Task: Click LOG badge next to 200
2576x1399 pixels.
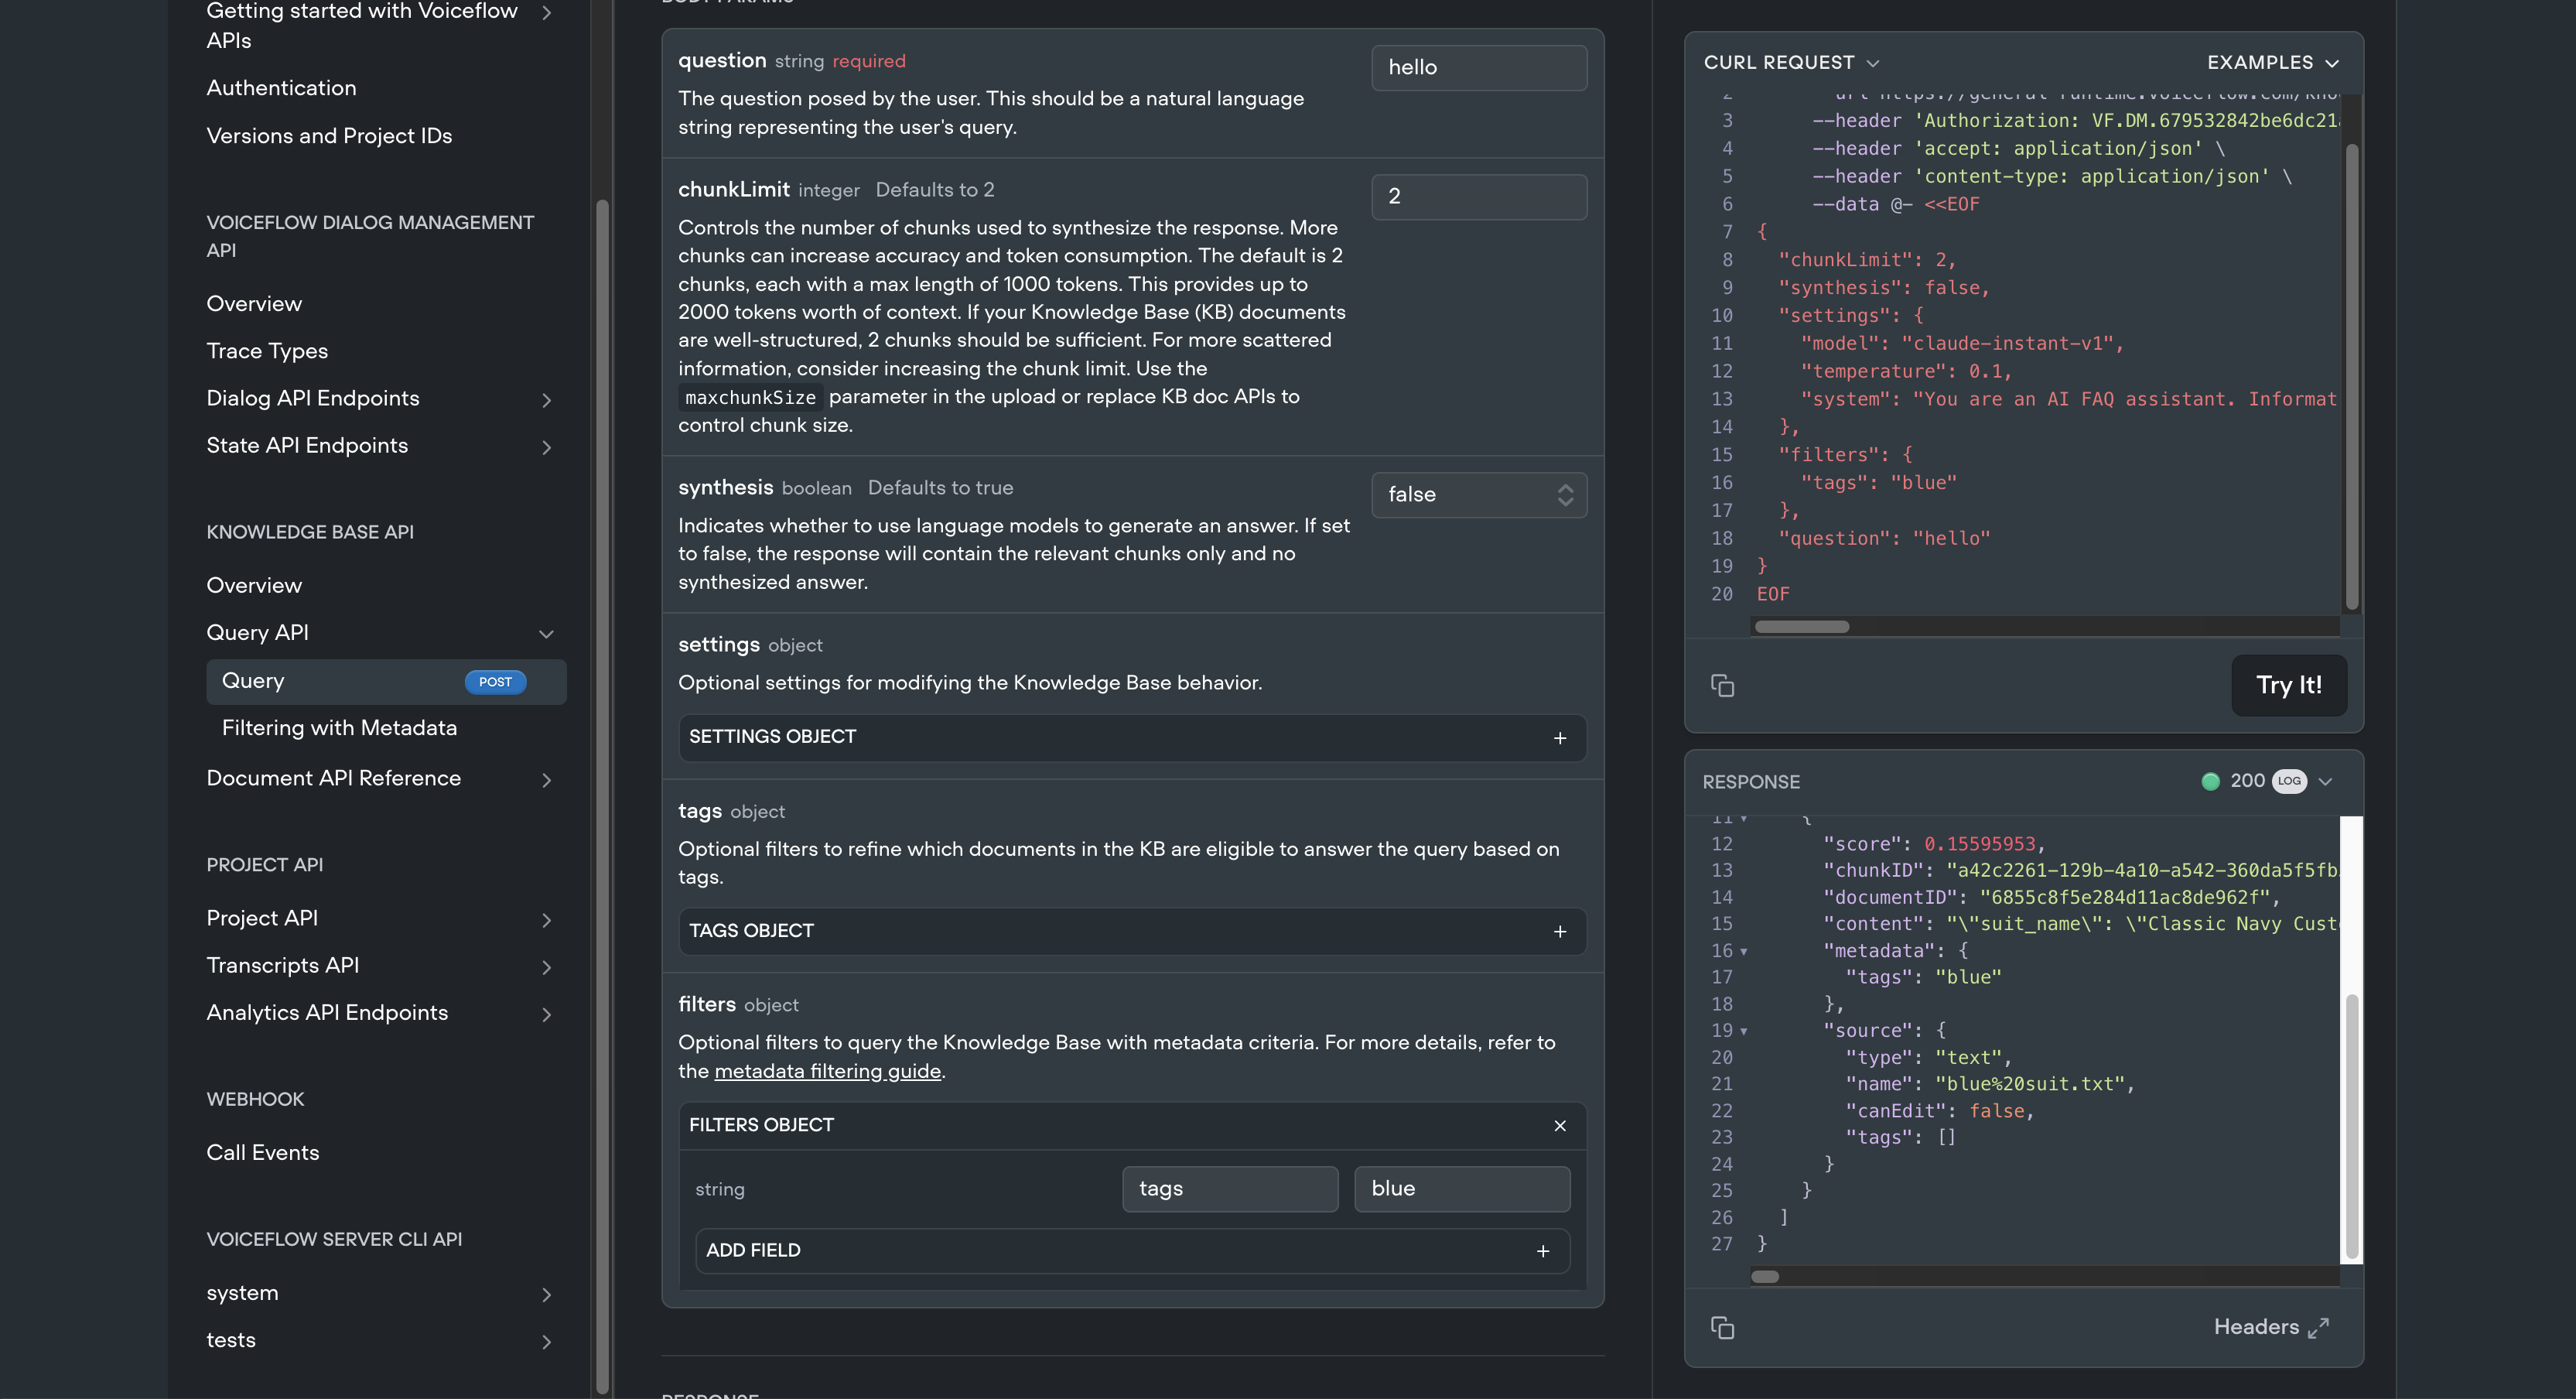Action: click(x=2289, y=781)
